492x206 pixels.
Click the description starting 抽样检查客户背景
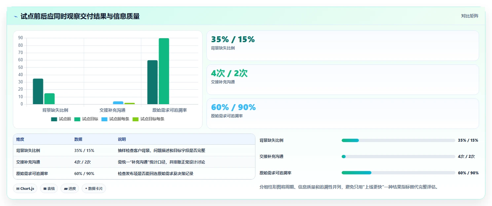162,151
